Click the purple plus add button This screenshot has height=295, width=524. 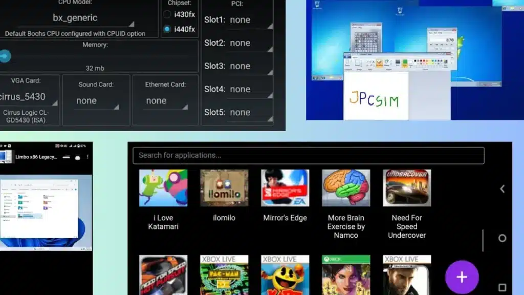click(462, 277)
